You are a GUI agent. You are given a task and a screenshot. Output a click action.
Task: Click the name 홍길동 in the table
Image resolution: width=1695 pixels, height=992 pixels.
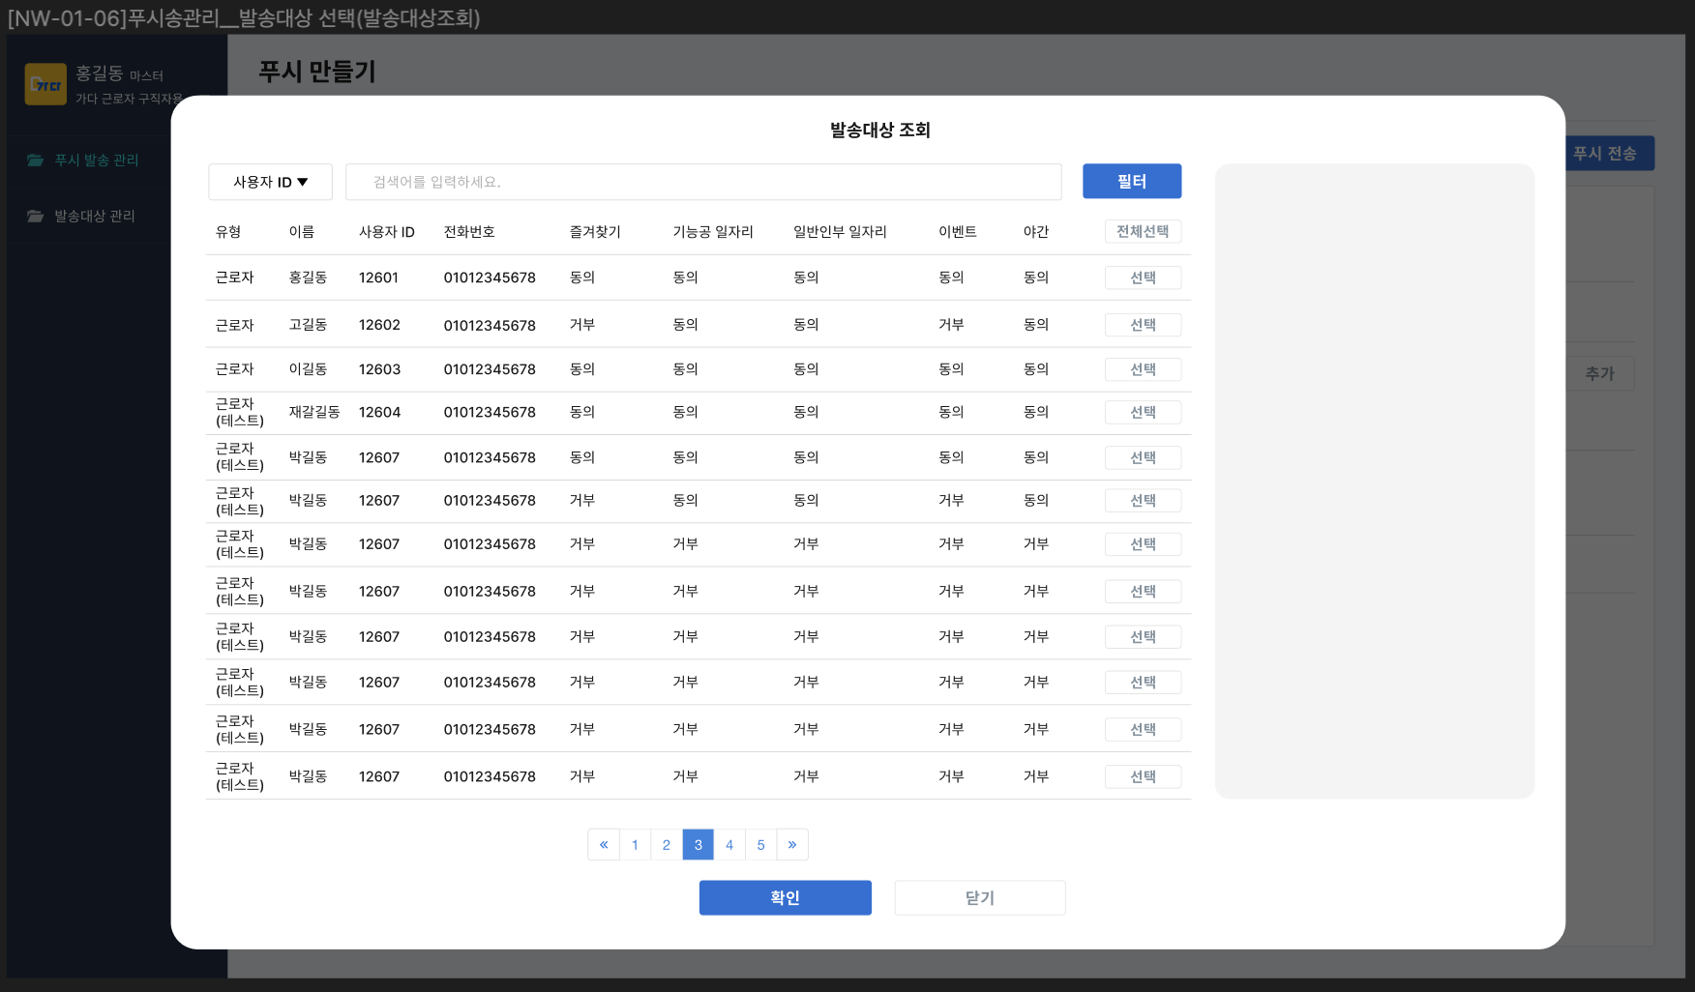308,278
